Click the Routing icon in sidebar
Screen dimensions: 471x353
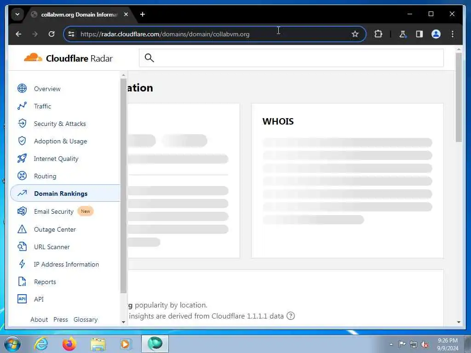[x=22, y=176]
